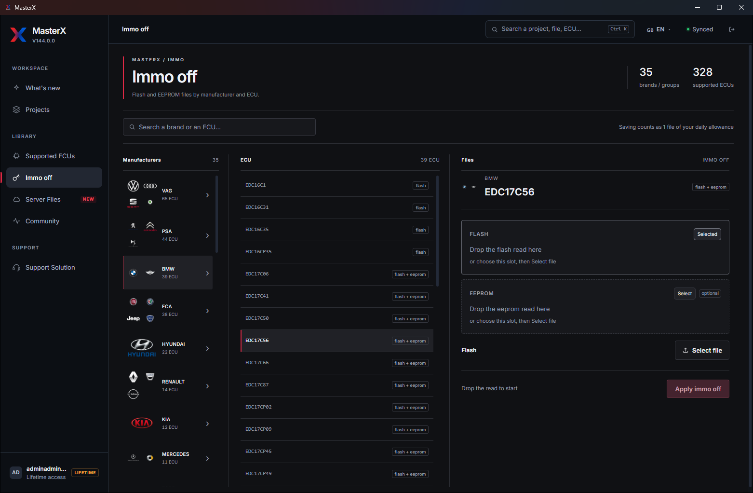Screen dimensions: 753x493
Task: Click the Citroën logo in PSA group
Action: click(150, 226)
